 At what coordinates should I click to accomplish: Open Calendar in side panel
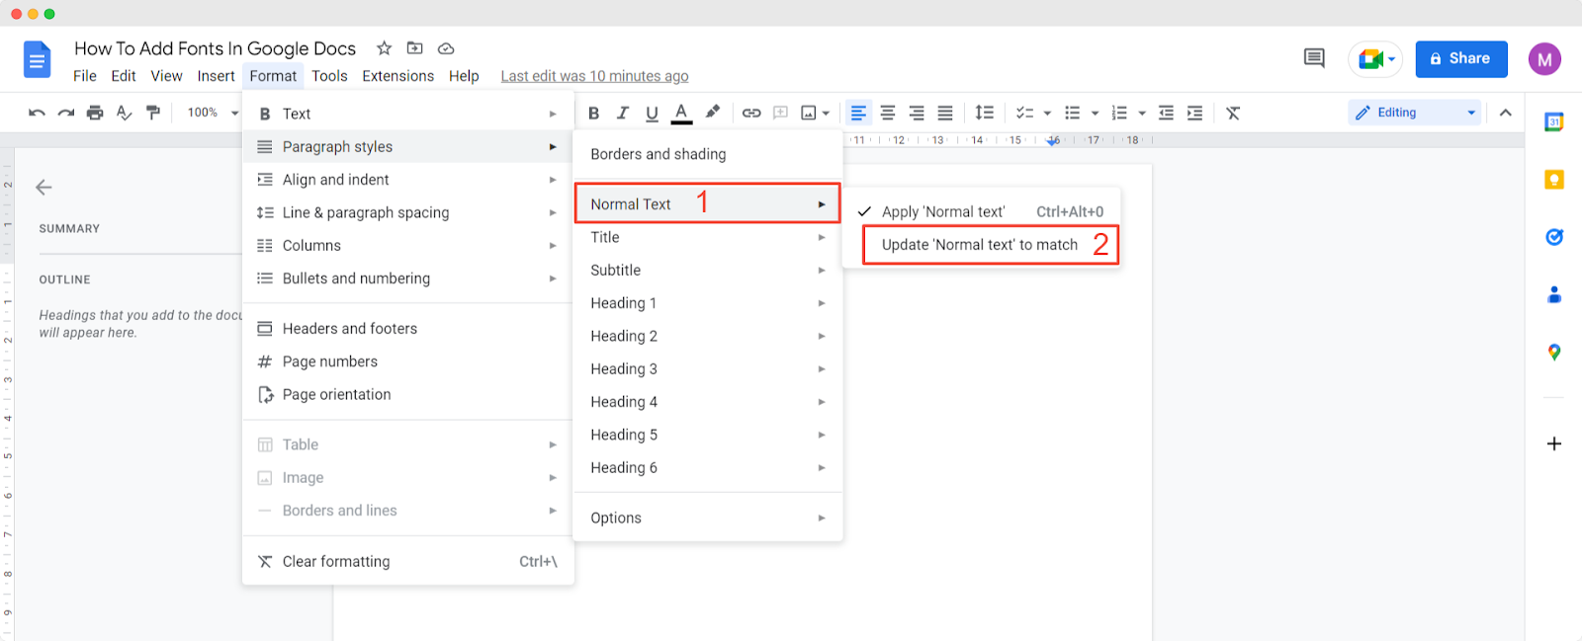(x=1554, y=121)
